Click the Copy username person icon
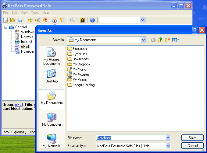Screen dimensions: 207x153 pyautogui.click(x=55, y=20)
